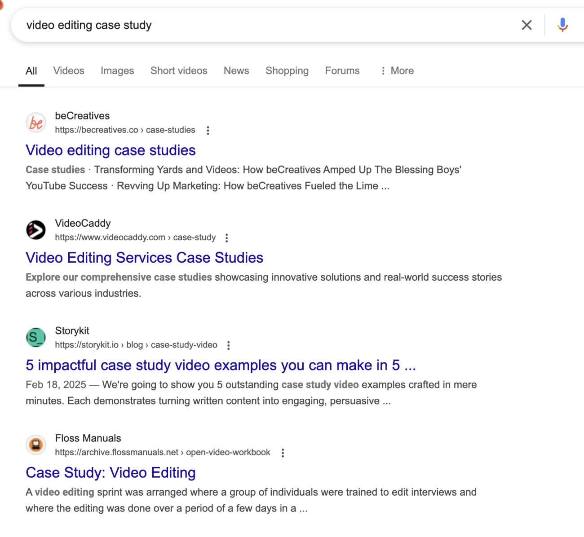Click the Storykit site favicon

(x=36, y=337)
